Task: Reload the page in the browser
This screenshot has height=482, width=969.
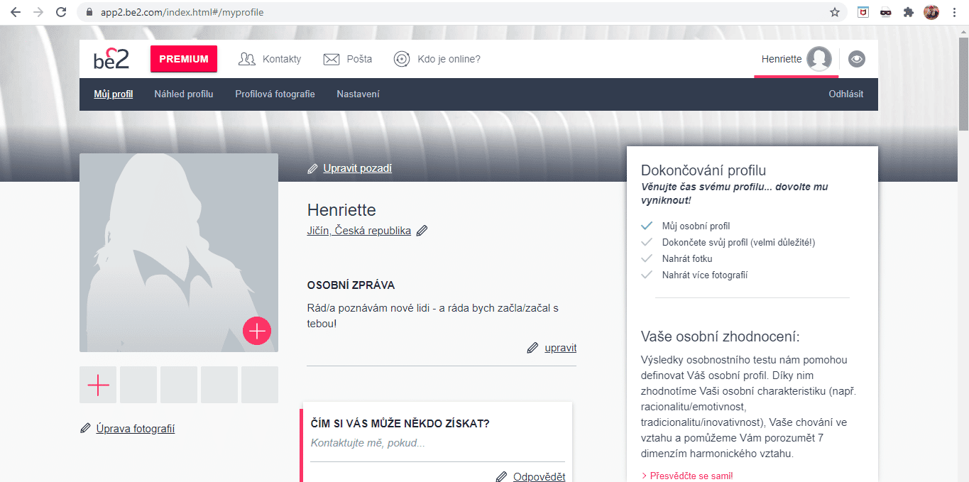Action: (x=61, y=12)
